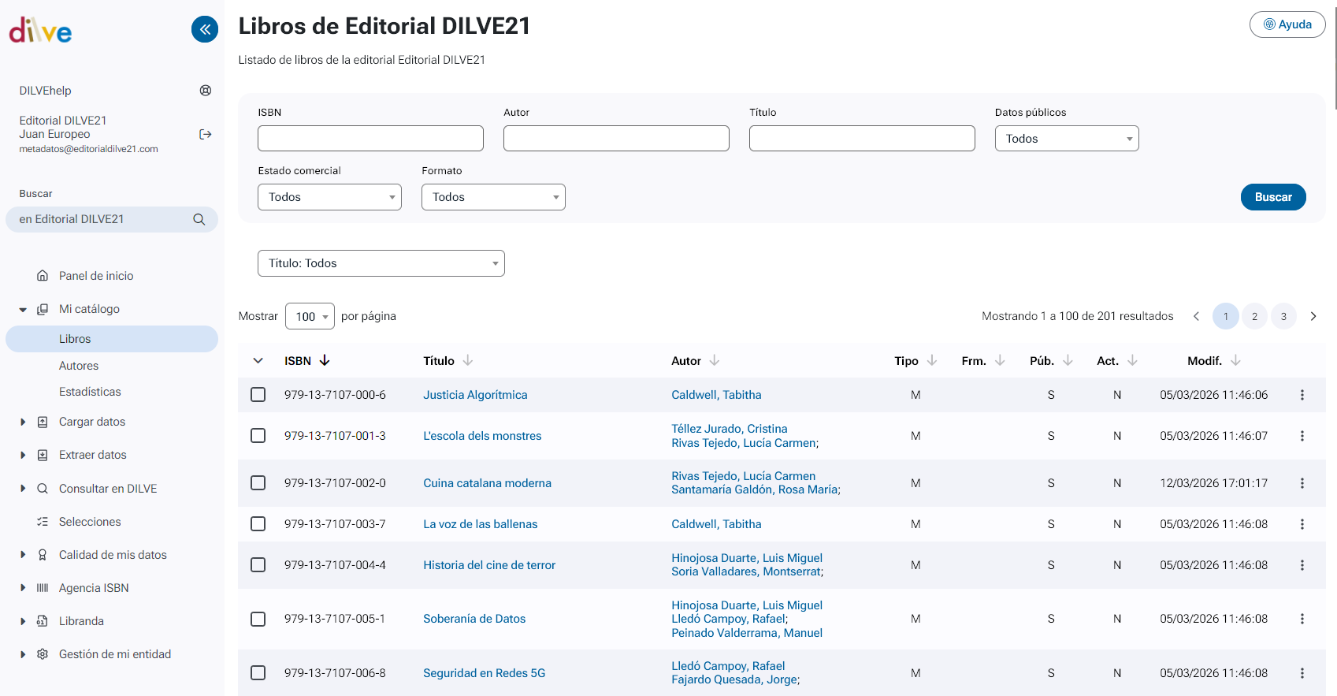Screen dimensions: 1337x696
Task: Click the dilve logo
Action: tap(40, 31)
